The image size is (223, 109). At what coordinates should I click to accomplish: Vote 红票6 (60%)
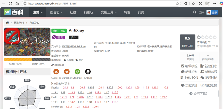pyautogui.click(x=15, y=64)
